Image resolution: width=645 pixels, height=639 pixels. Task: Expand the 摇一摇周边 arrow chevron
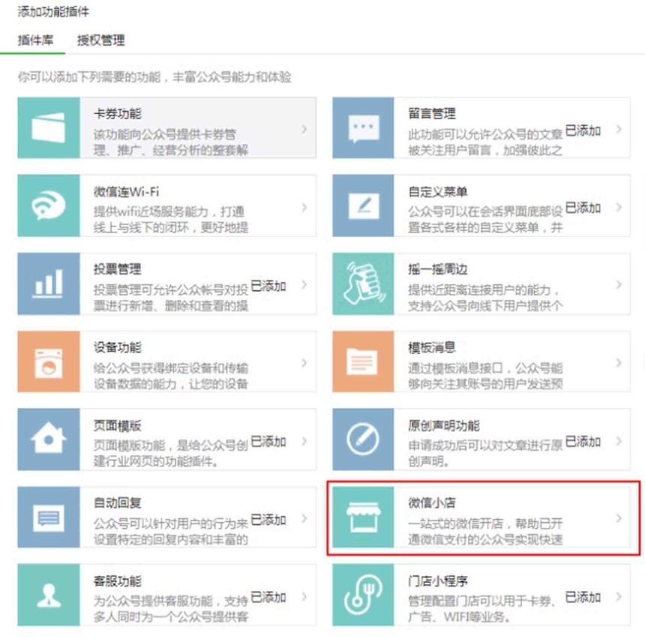point(619,284)
